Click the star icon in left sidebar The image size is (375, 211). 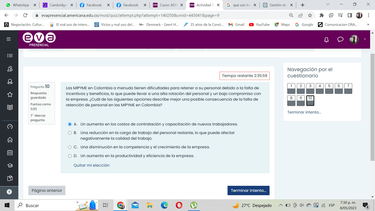10,94
